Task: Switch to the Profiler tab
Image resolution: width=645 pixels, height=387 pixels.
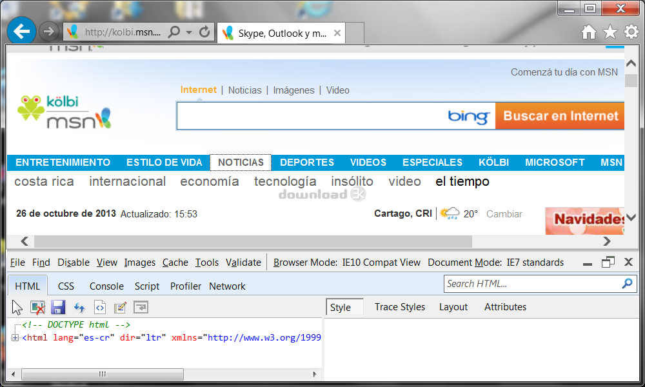Action: pos(186,286)
